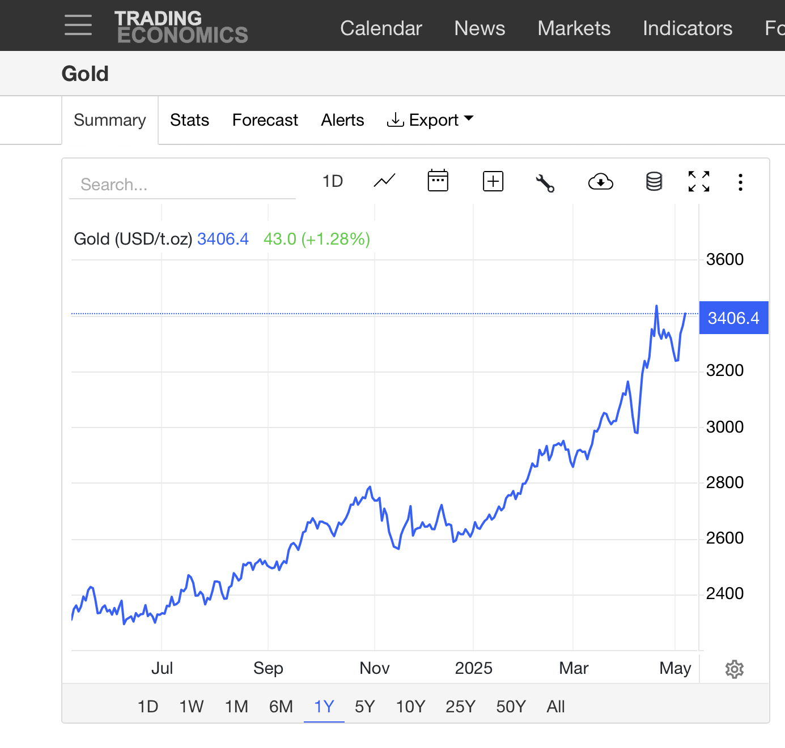Open chart tools wrench icon

pos(545,183)
